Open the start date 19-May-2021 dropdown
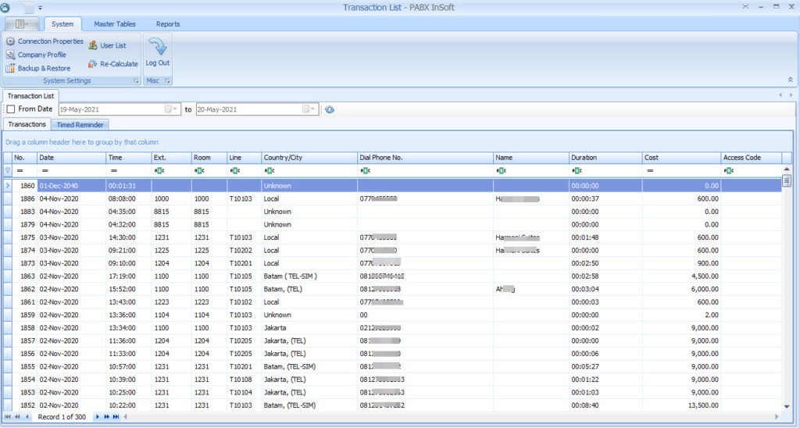Image resolution: width=800 pixels, height=428 pixels. [x=176, y=109]
